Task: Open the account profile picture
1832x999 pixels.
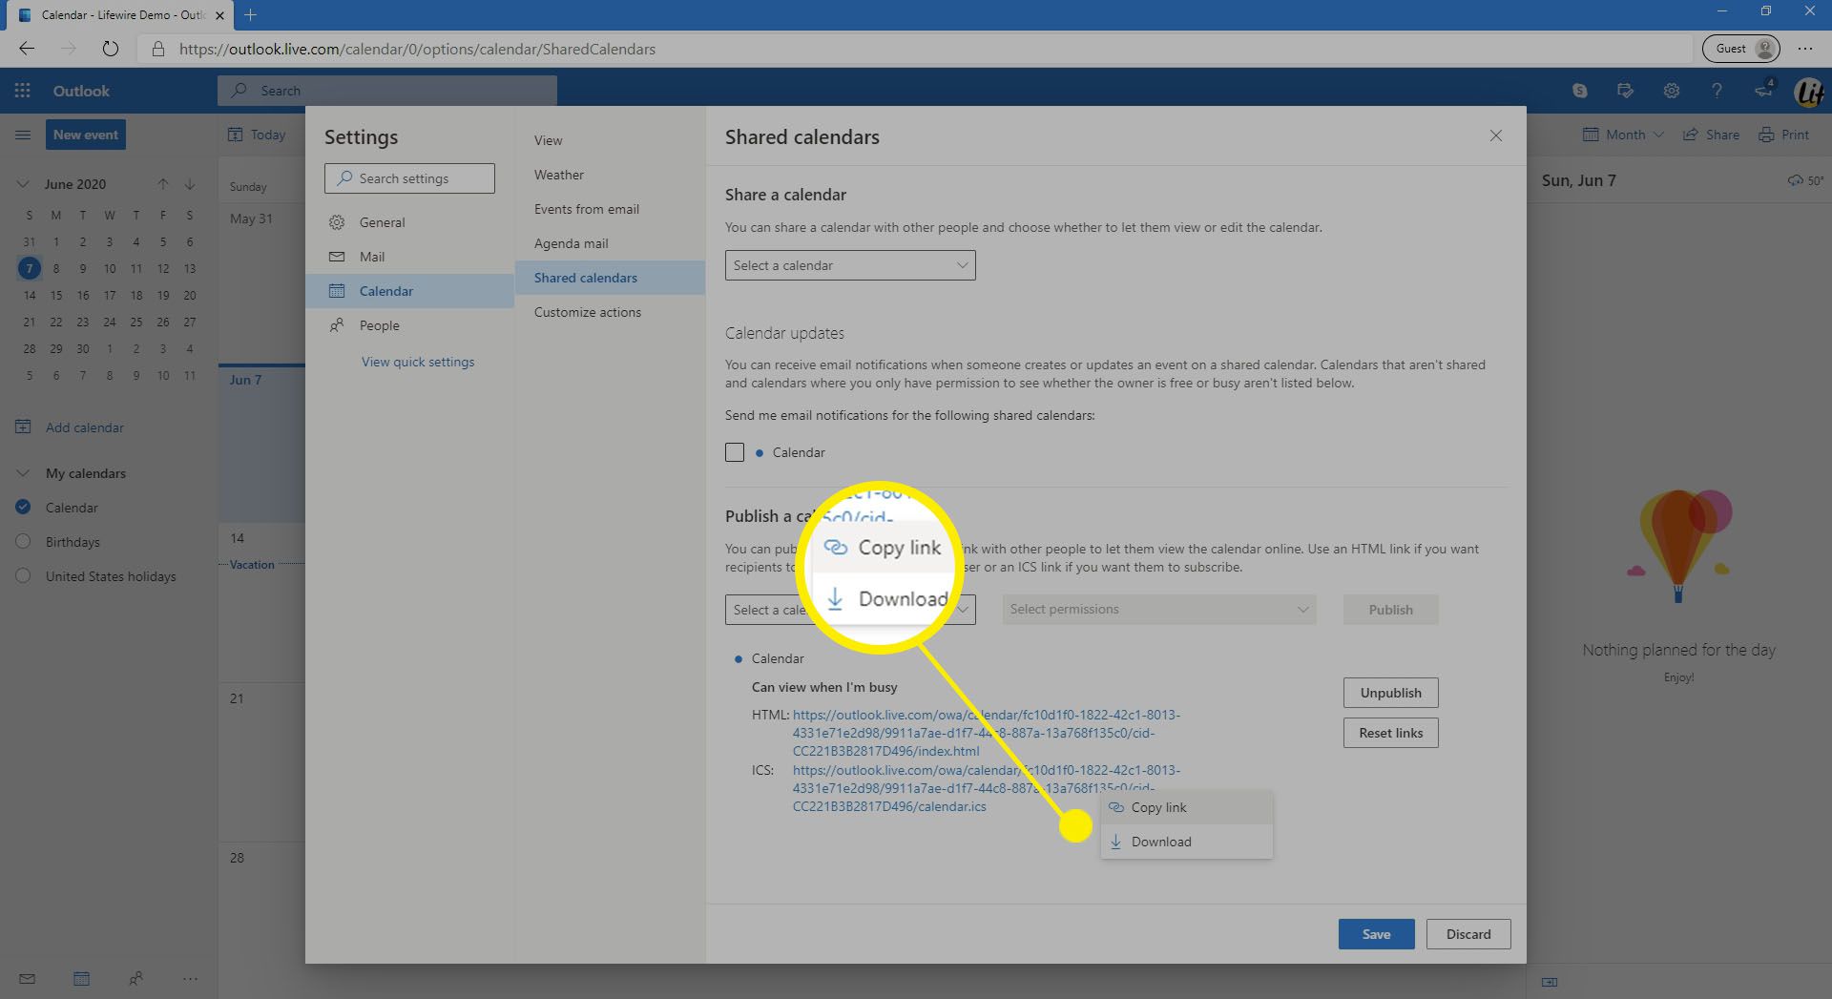Action: (x=1808, y=92)
